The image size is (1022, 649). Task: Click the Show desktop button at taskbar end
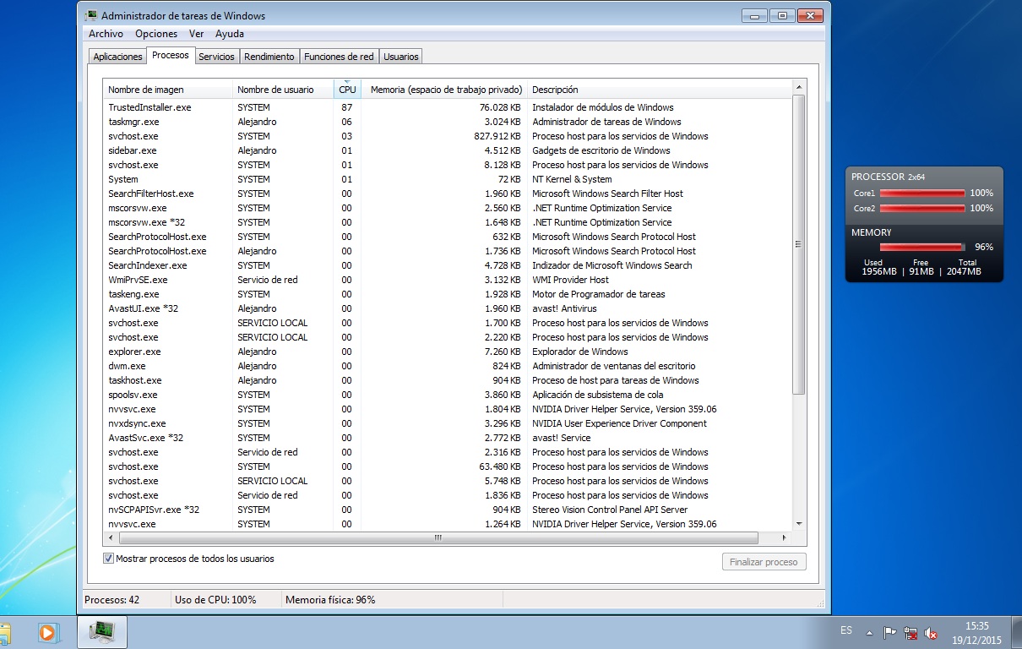click(1015, 632)
